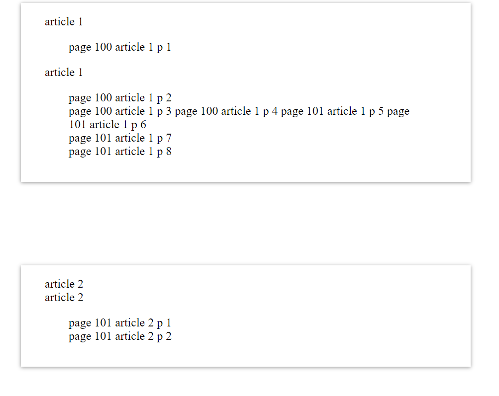The image size is (499, 396).
Task: Click the blank area inside the second card
Action: (x=318, y=318)
